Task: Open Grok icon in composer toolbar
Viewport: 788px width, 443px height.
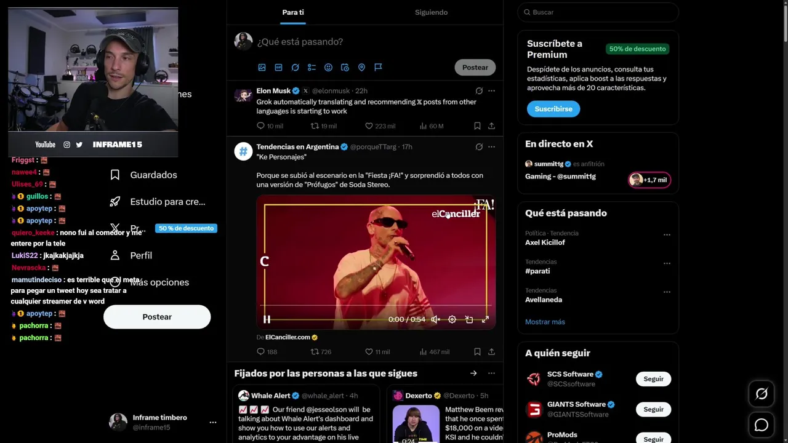Action: [295, 67]
